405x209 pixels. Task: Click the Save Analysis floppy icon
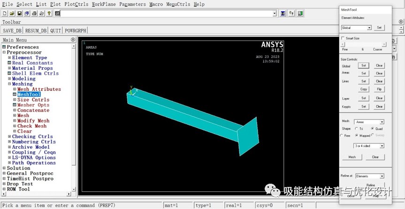20,14
